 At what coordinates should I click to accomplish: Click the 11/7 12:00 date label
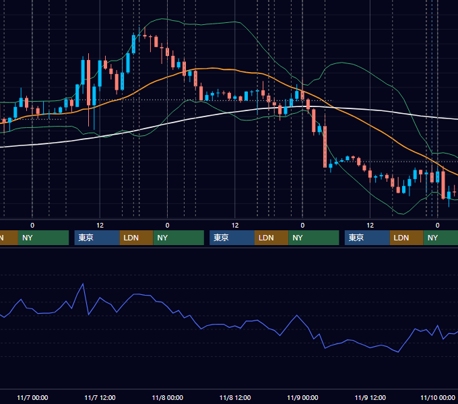point(100,398)
